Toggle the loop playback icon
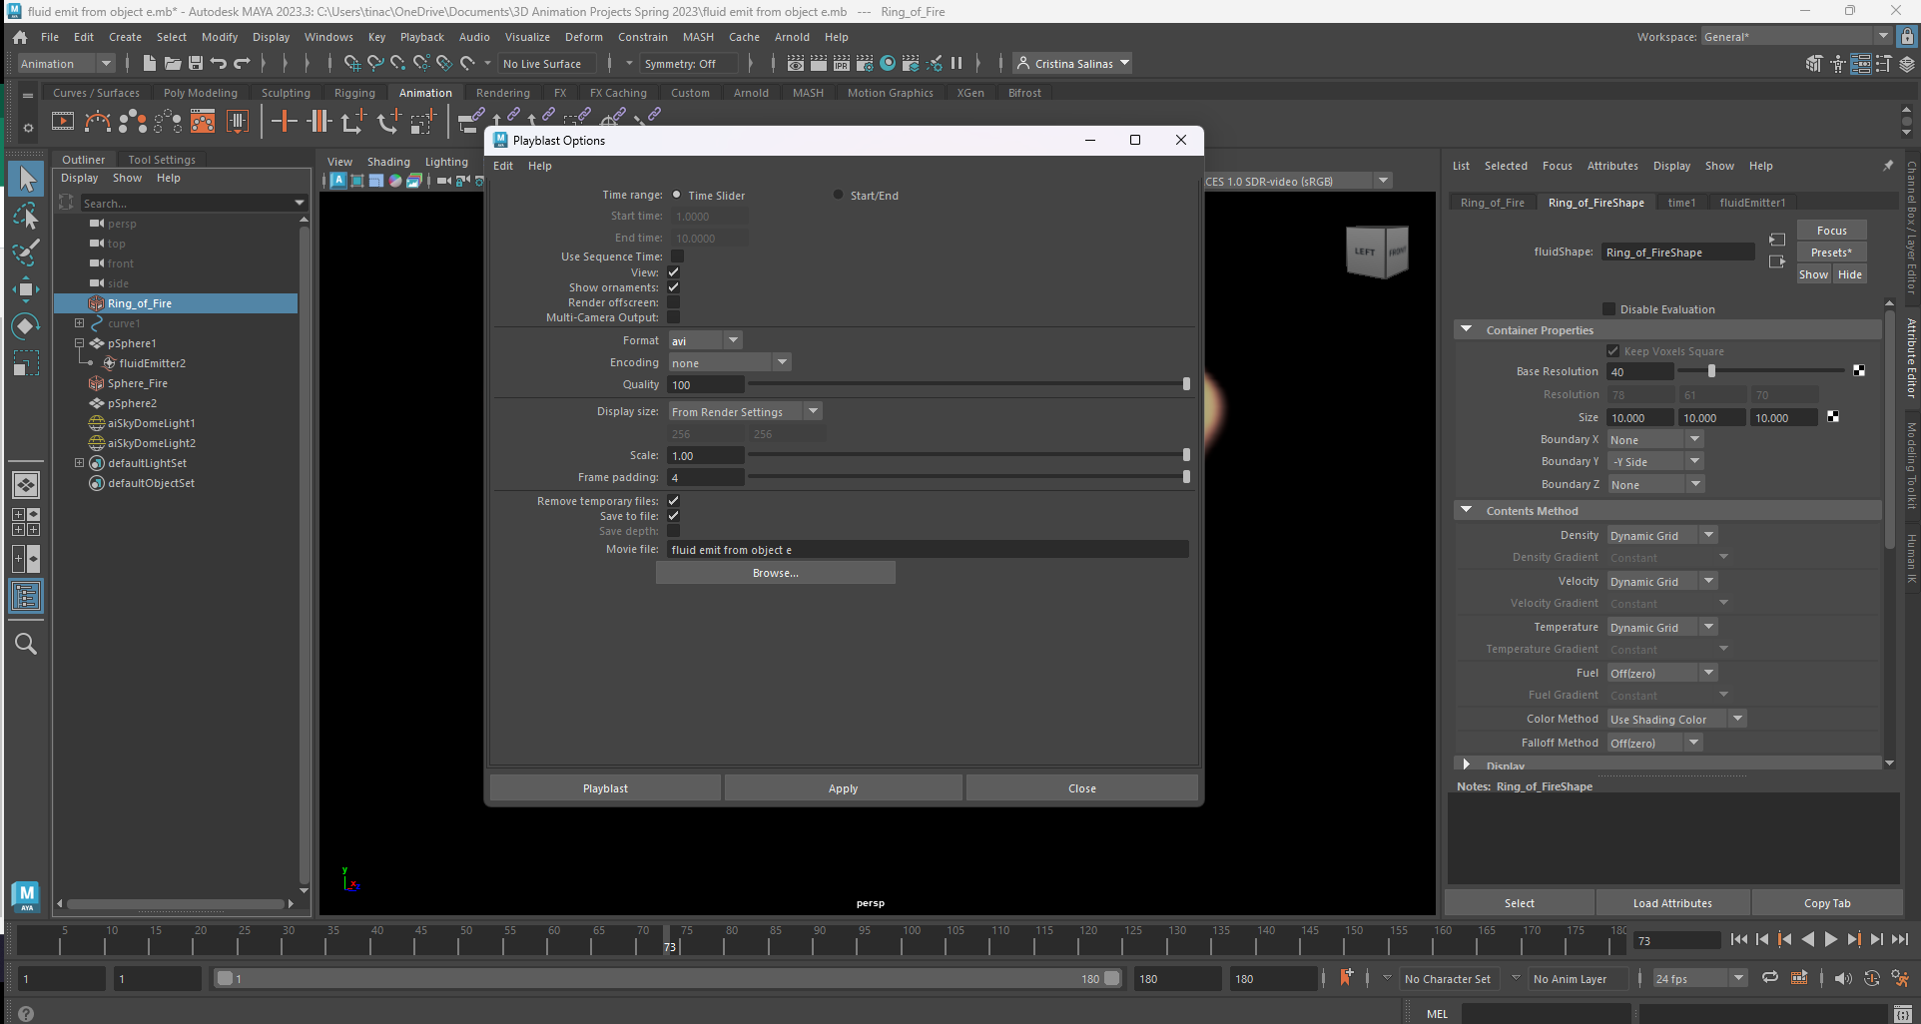This screenshot has height=1024, width=1921. tap(1770, 978)
